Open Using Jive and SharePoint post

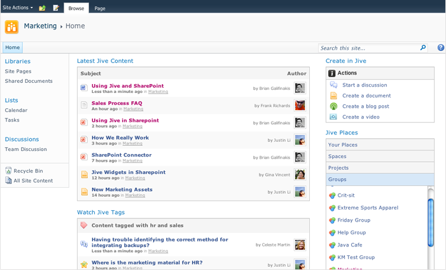[128, 86]
